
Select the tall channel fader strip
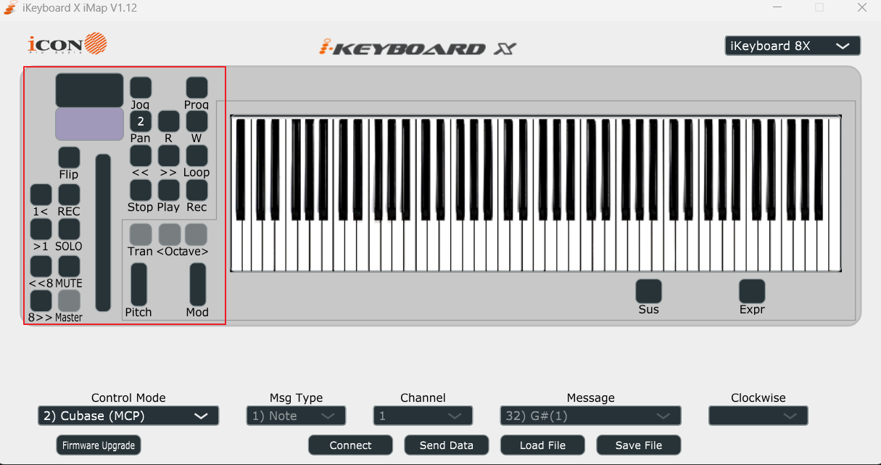(x=103, y=232)
